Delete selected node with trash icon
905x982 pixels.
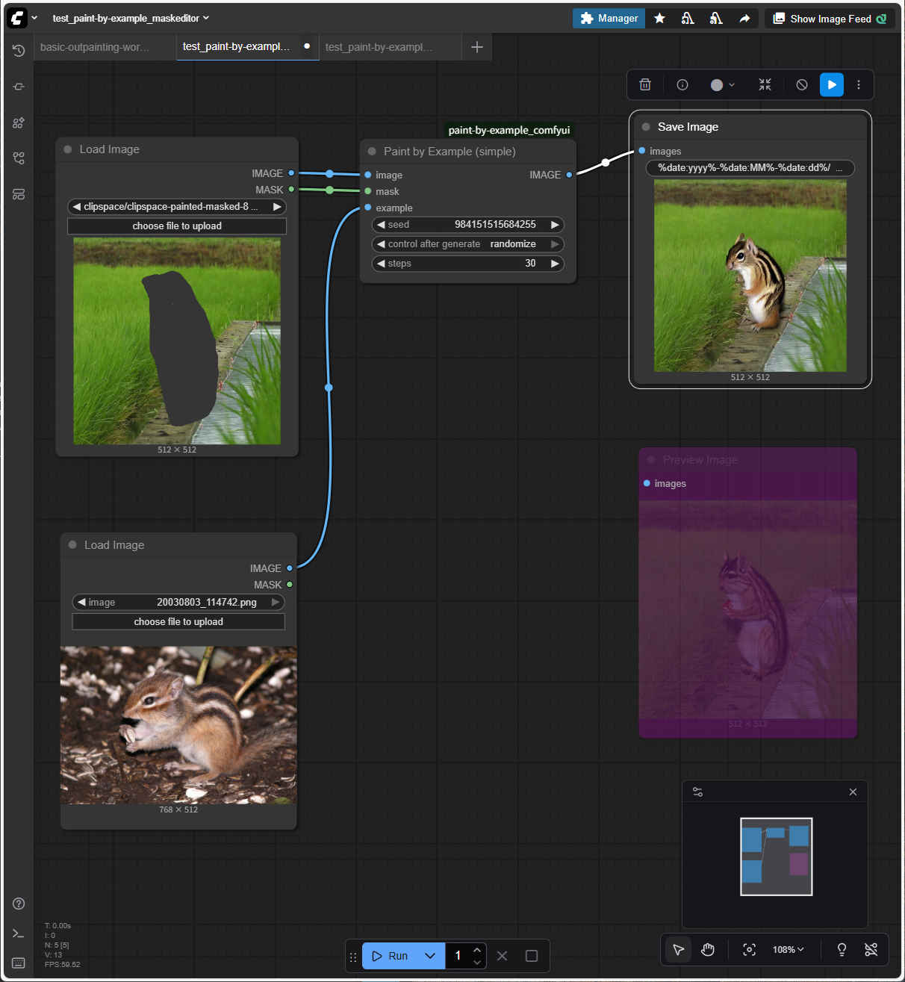pyautogui.click(x=645, y=85)
